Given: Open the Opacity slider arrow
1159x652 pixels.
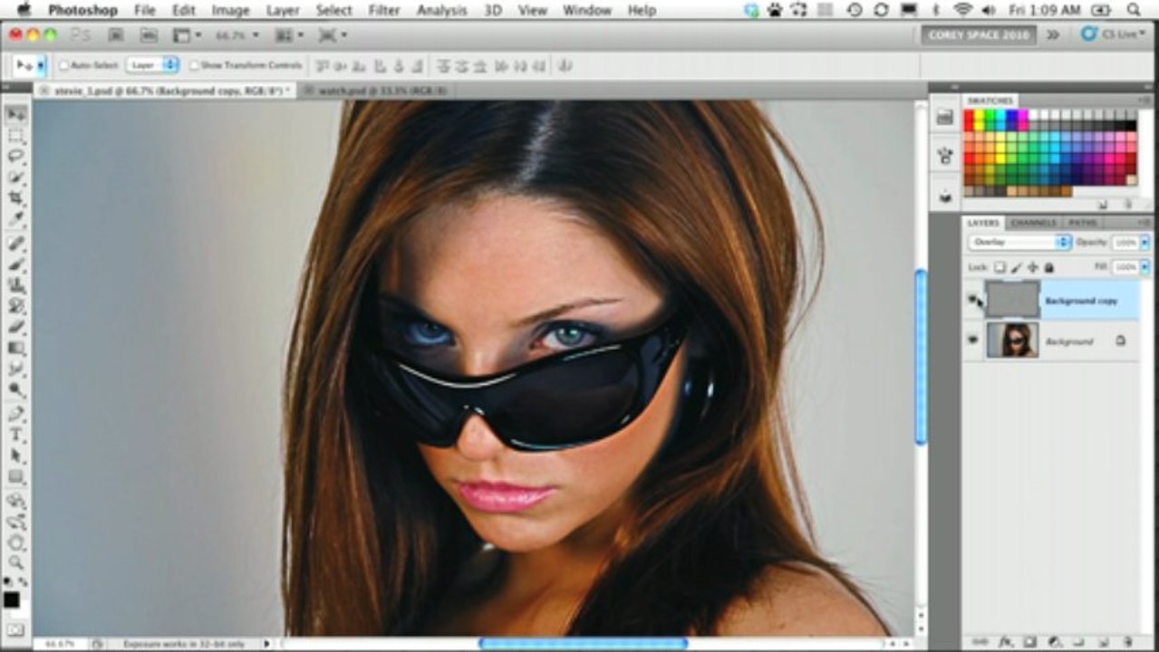Looking at the screenshot, I should pos(1144,243).
